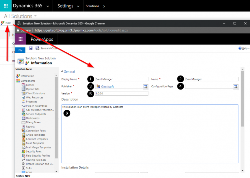250x178 pixels.
Task: Open the Publisher lookup search icon
Action: pyautogui.click(x=146, y=87)
